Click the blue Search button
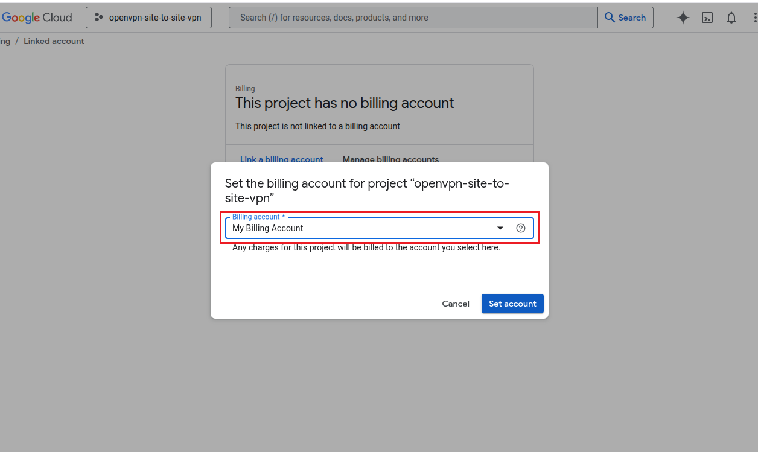 (625, 18)
